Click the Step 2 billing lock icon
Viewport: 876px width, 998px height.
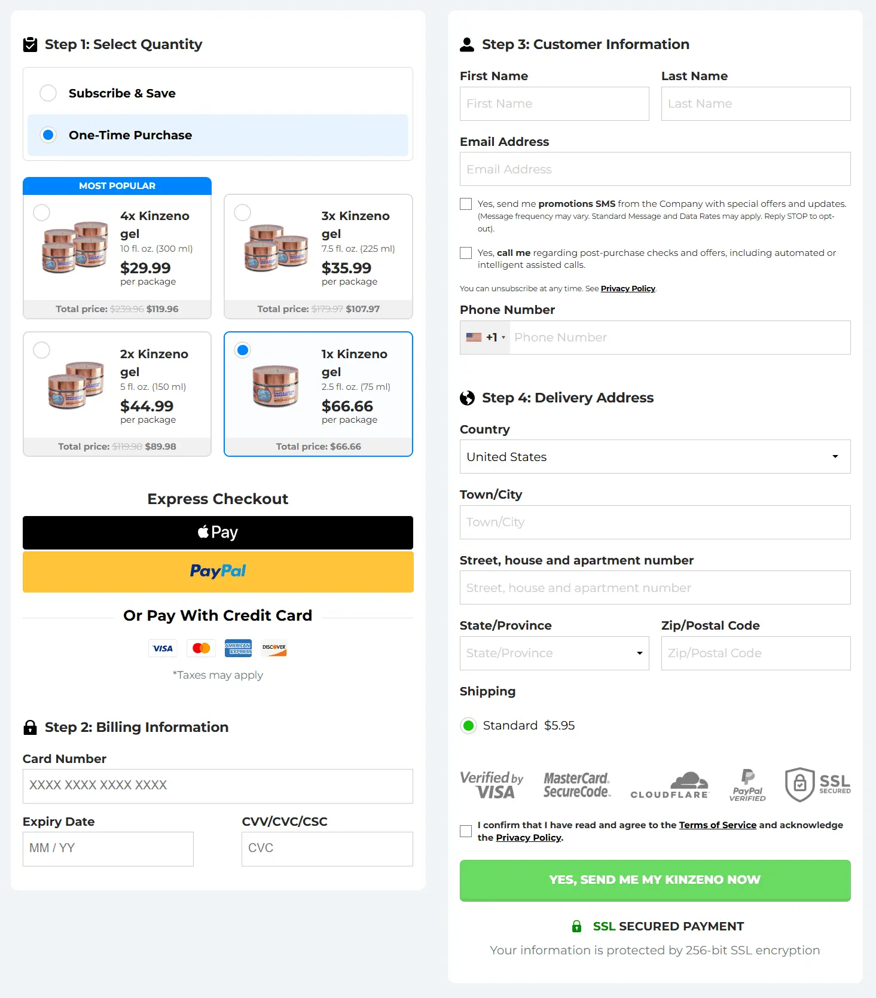30,727
